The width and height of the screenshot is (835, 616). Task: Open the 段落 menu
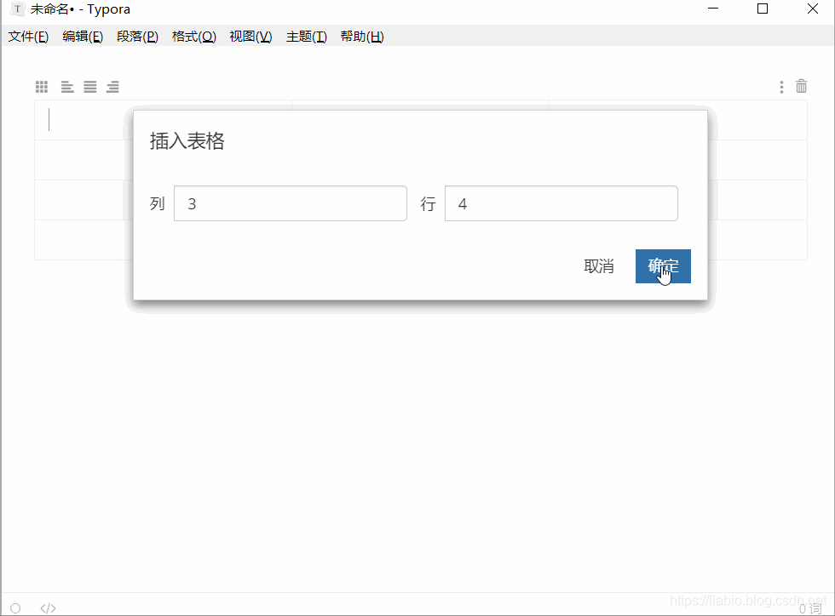137,36
